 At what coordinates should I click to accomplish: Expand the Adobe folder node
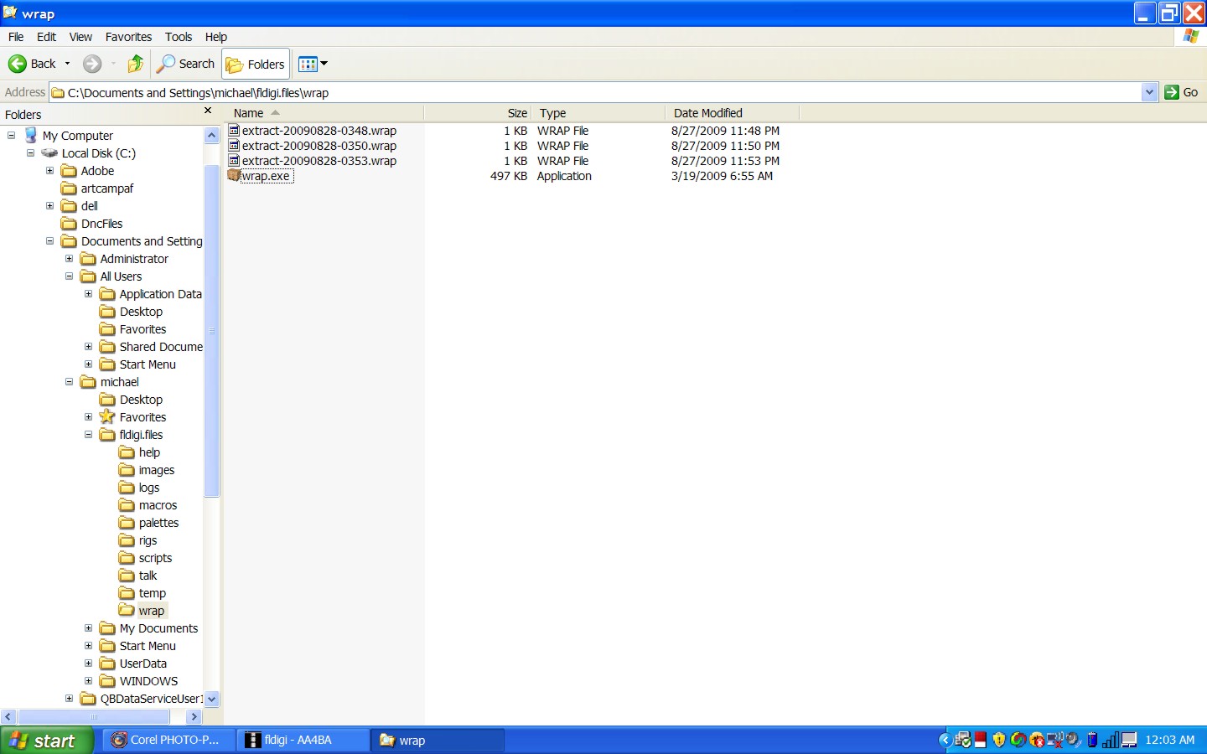[x=50, y=170]
